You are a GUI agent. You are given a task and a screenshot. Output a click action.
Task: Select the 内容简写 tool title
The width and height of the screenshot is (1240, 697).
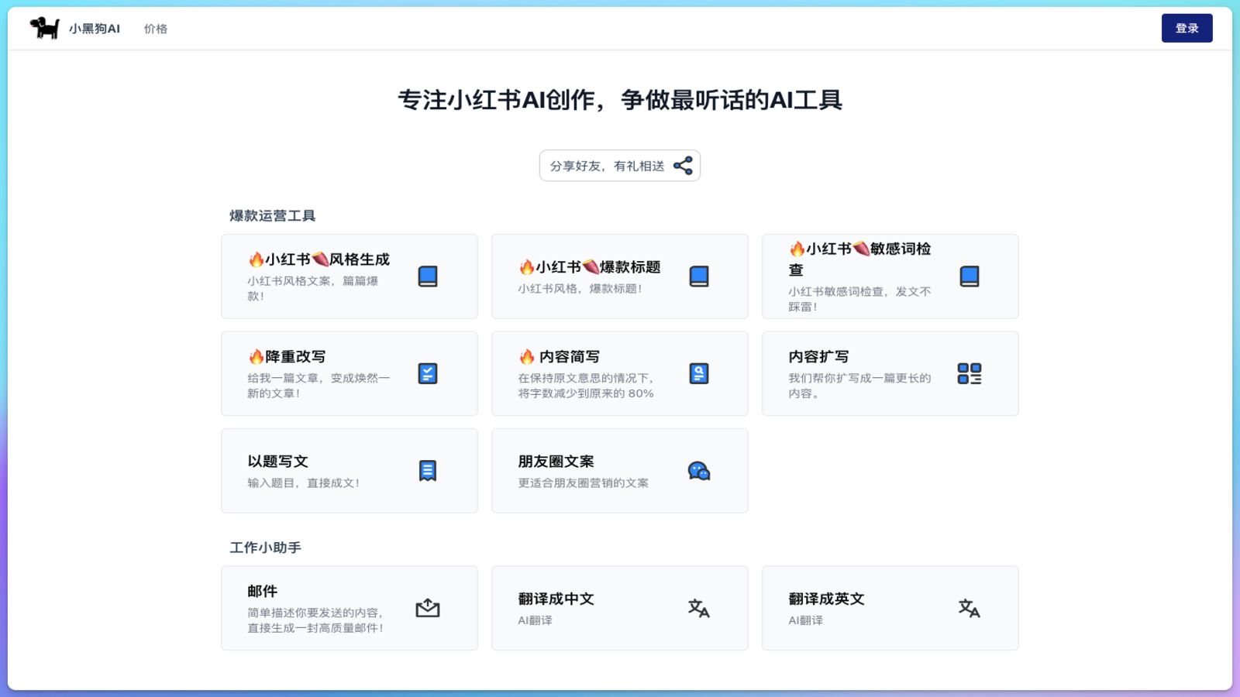coord(559,356)
